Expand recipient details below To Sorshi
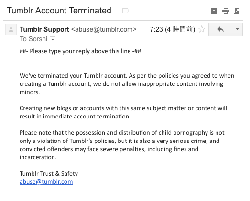 tap(53, 39)
